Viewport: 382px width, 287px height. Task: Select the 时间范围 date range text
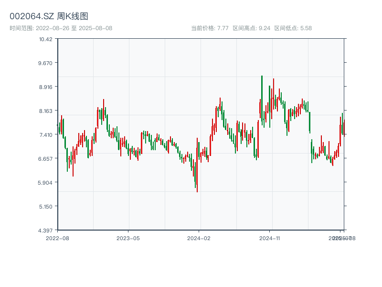(61, 28)
